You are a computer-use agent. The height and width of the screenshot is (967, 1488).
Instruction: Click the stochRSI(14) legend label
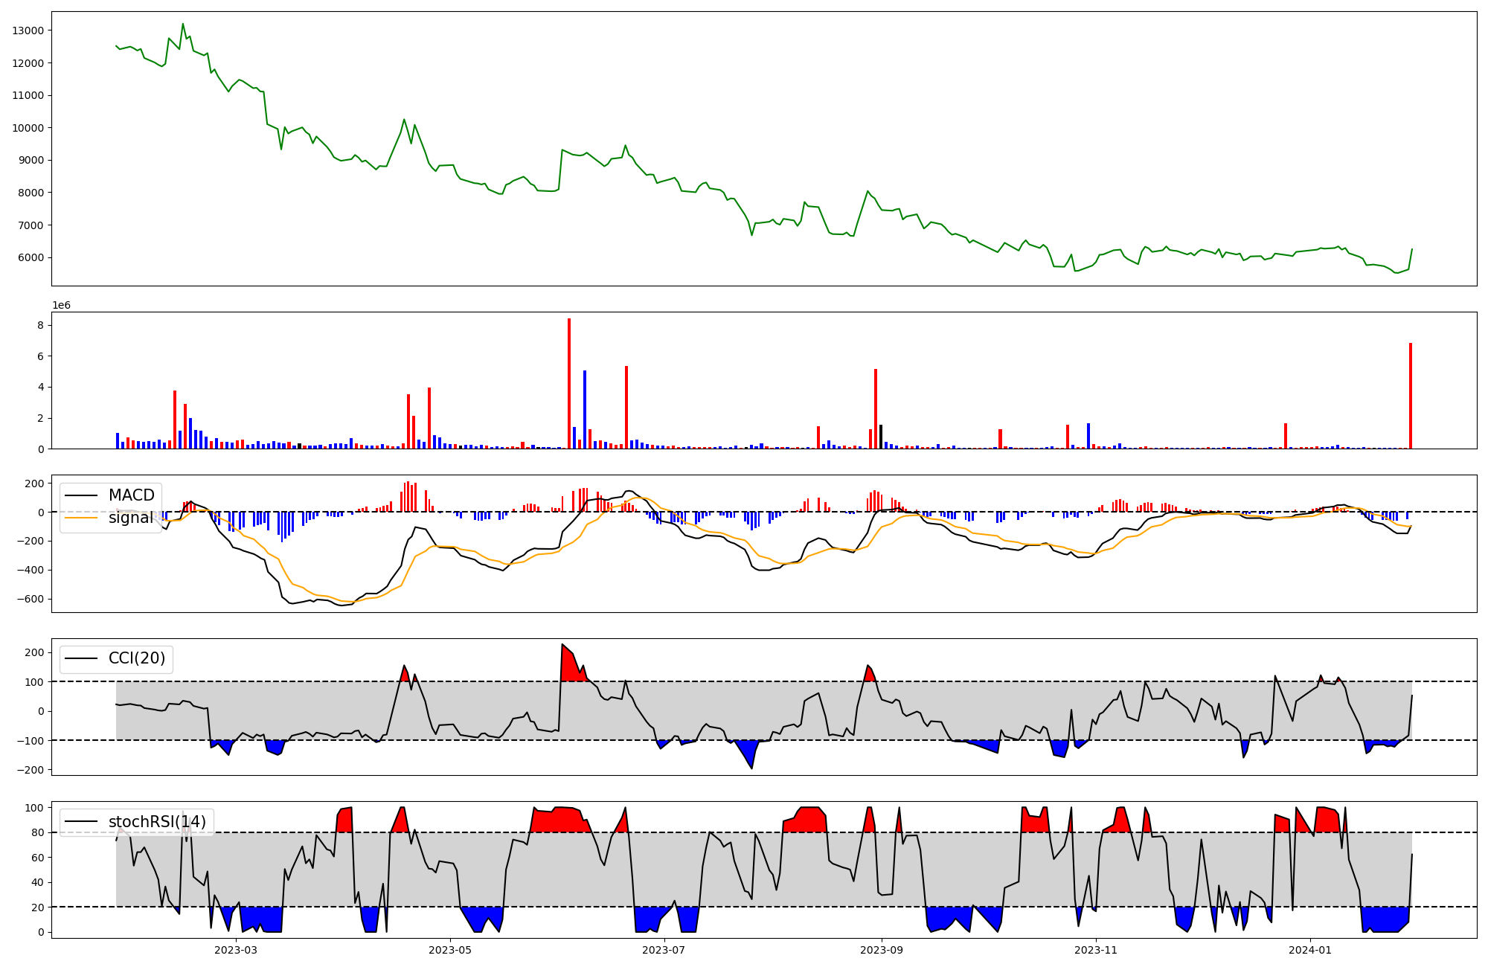156,822
